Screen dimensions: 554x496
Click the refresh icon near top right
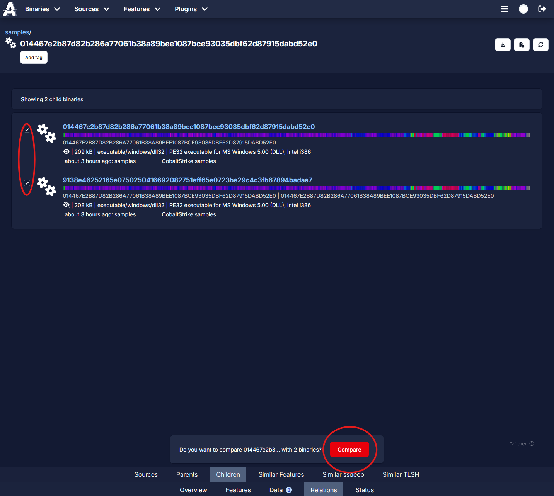click(540, 45)
